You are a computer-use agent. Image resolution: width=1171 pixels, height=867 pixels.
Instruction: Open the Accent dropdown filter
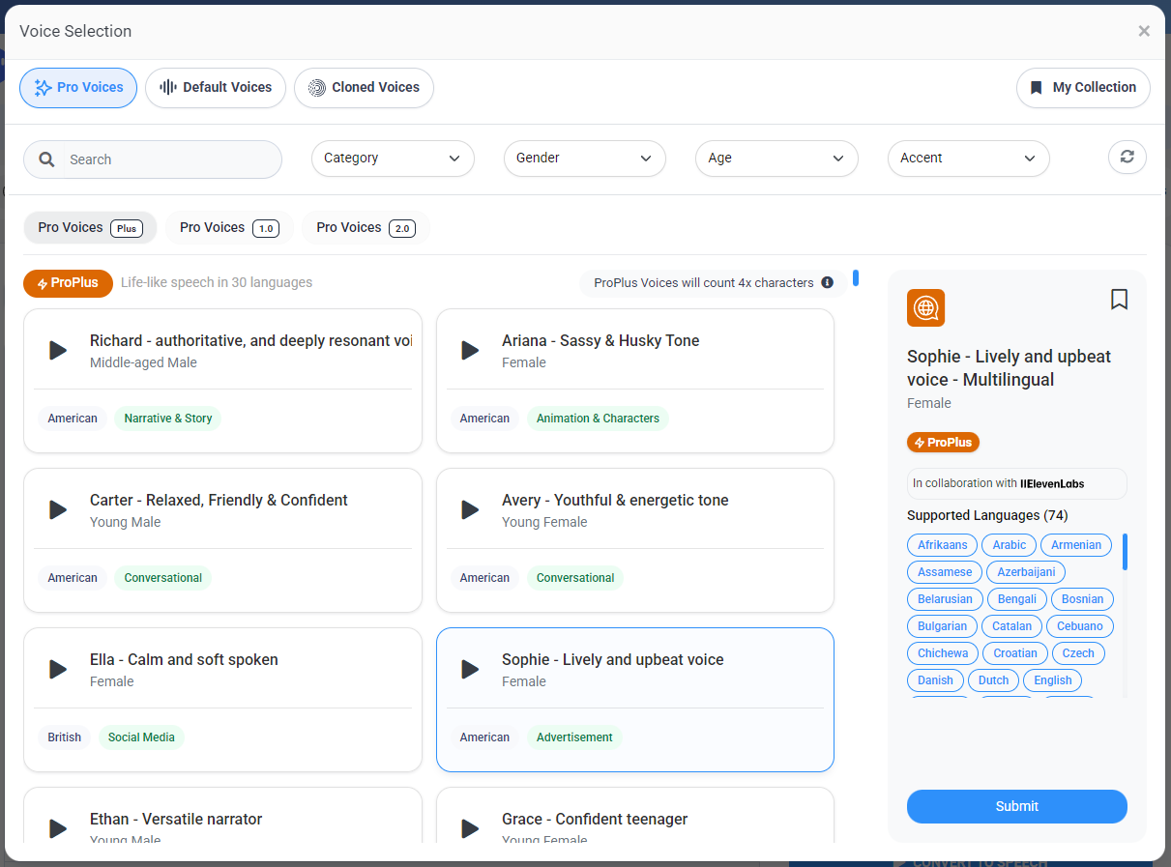pos(968,159)
